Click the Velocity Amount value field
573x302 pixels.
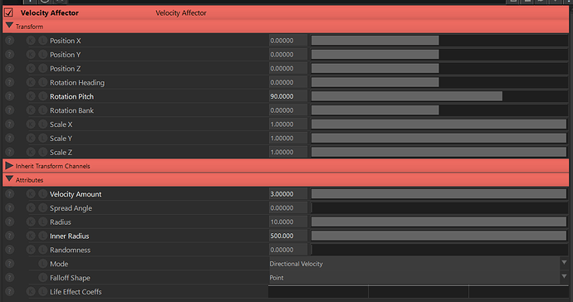click(288, 194)
